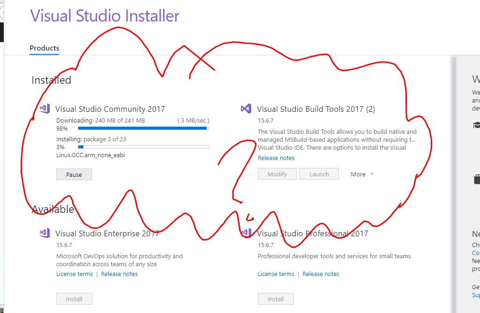The height and width of the screenshot is (313, 480).
Task: Click the 'Downloading: 240 MB of 241 MB' status
Action: (100, 120)
